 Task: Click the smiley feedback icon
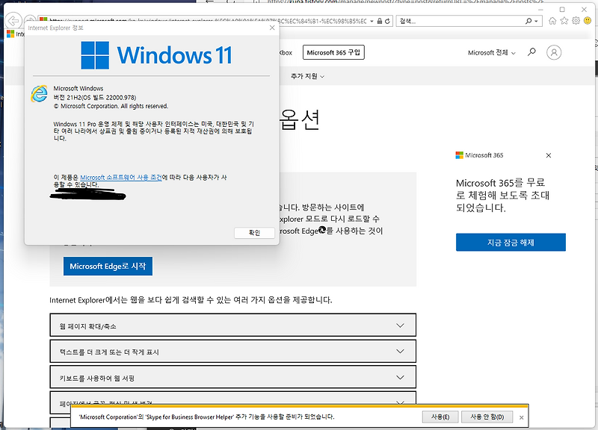[586, 21]
